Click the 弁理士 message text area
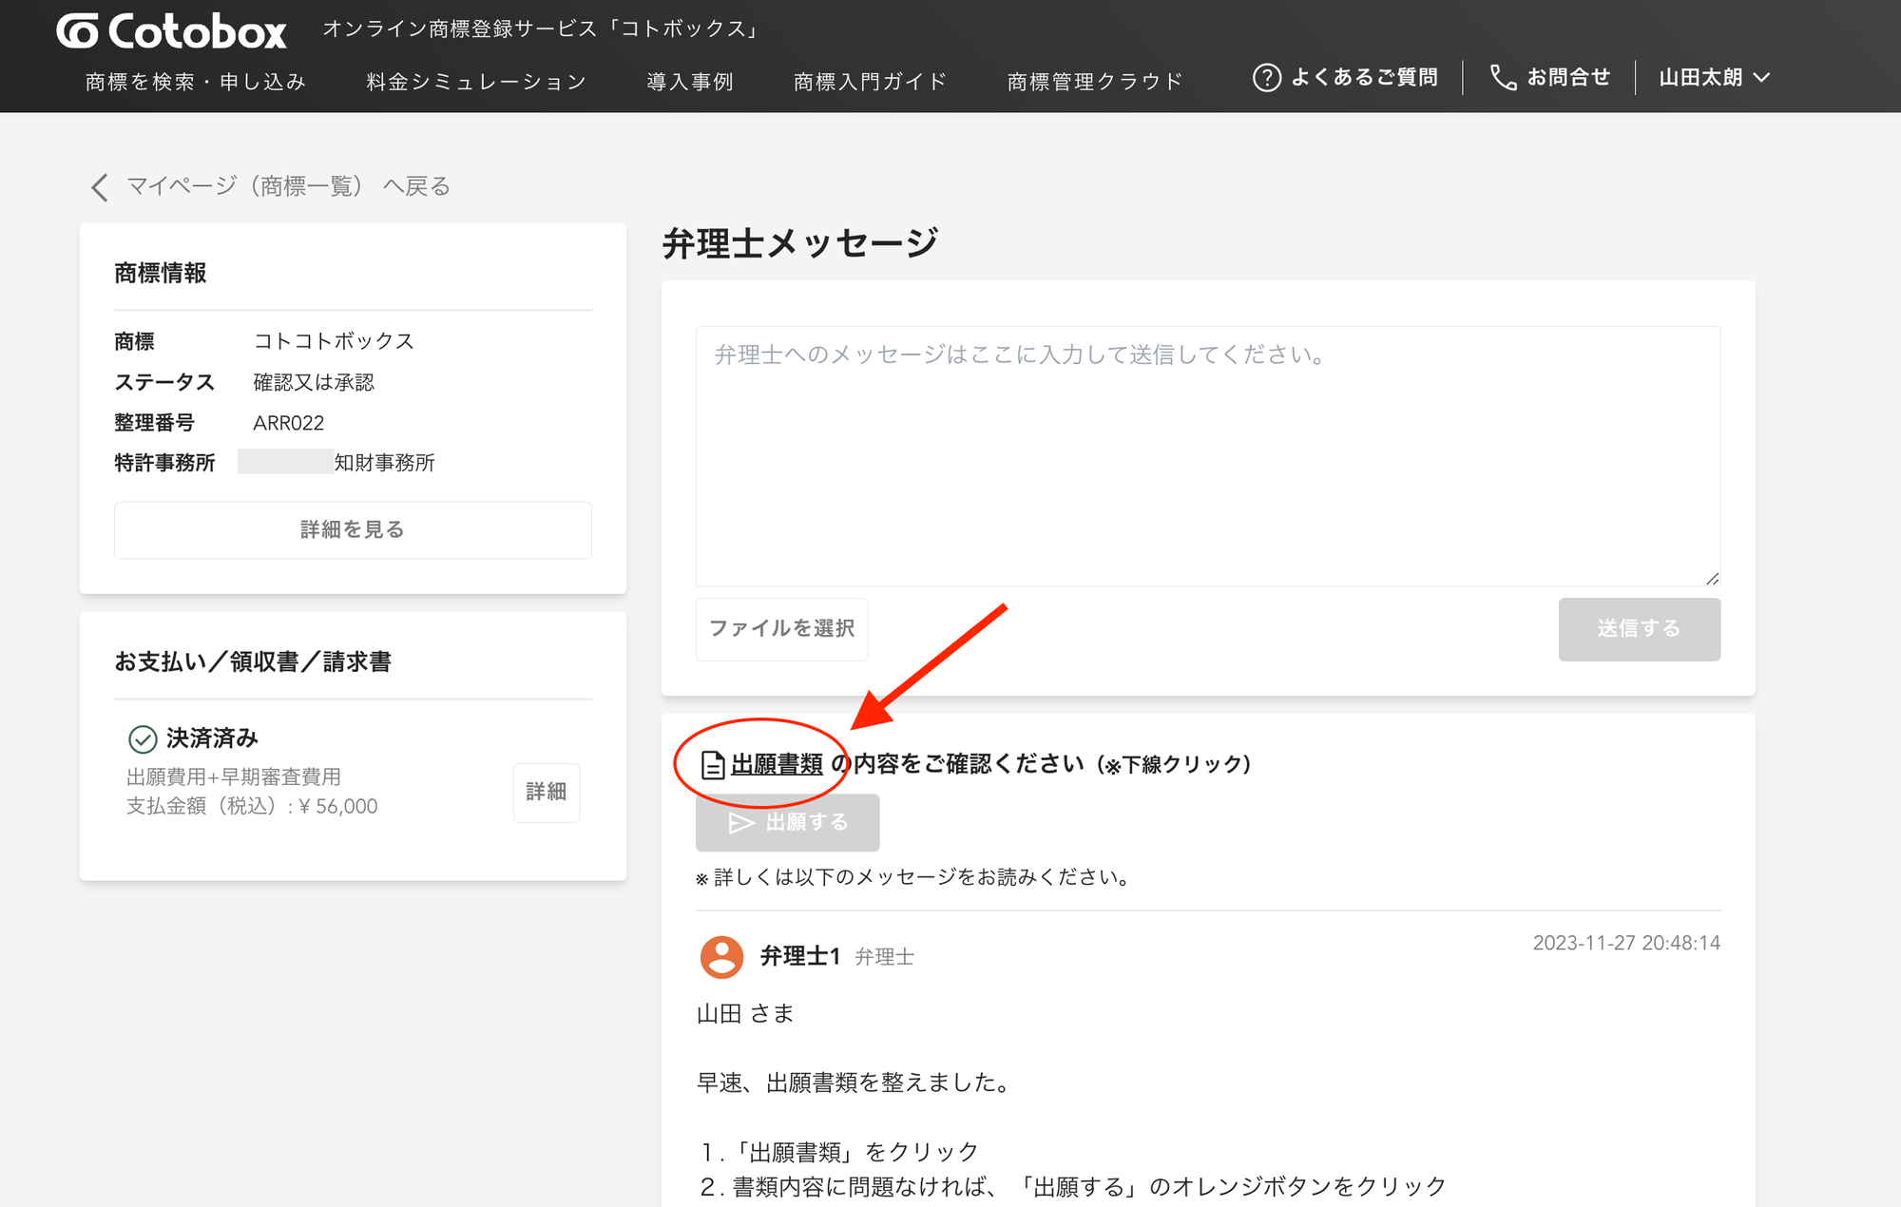 coord(1207,456)
